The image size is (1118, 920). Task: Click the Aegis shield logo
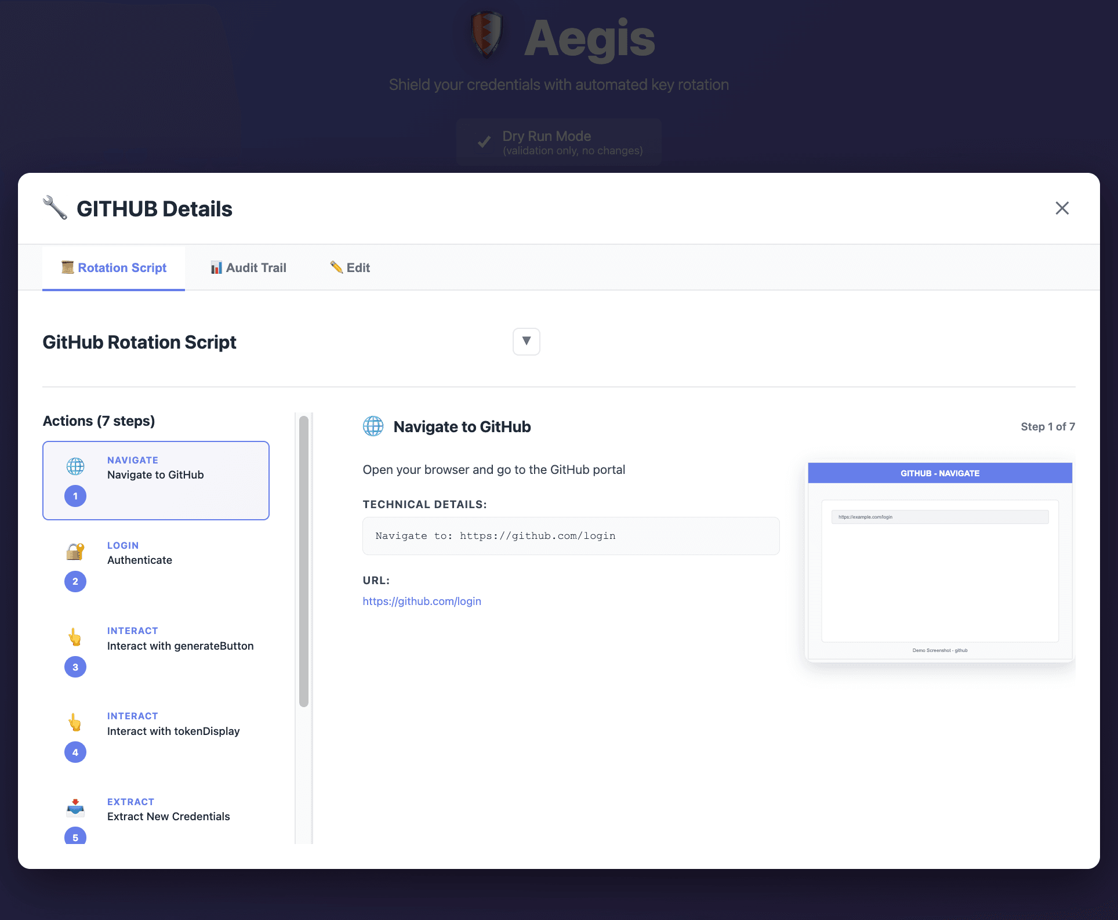[x=487, y=36]
